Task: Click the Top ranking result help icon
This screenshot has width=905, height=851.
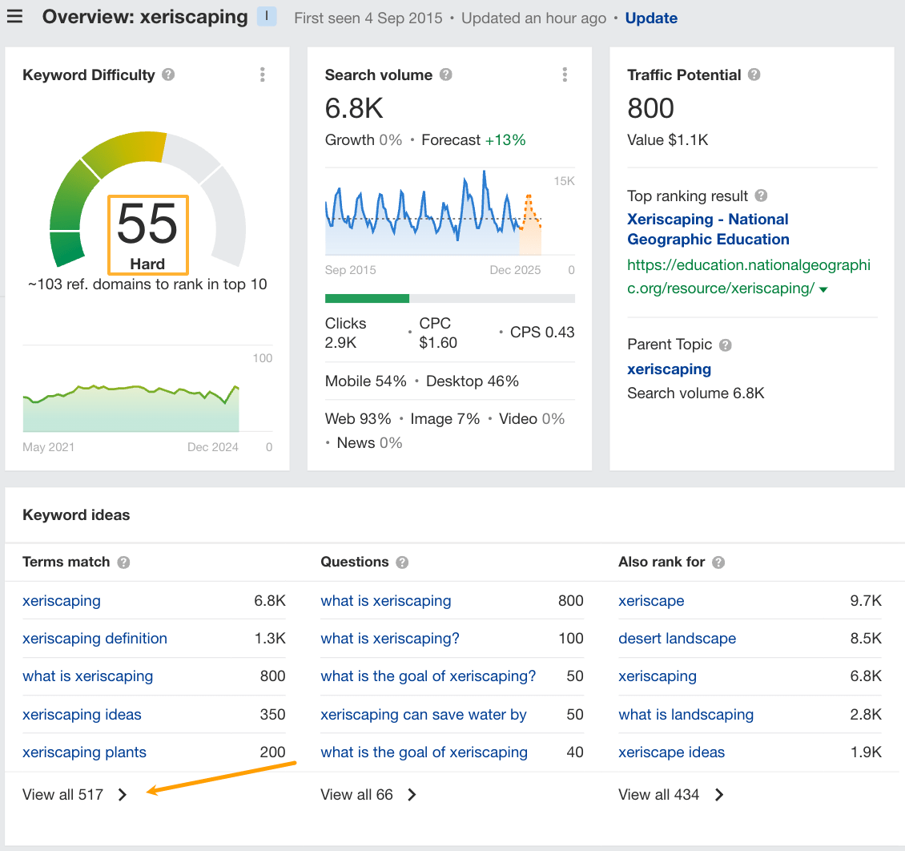Action: click(x=759, y=196)
